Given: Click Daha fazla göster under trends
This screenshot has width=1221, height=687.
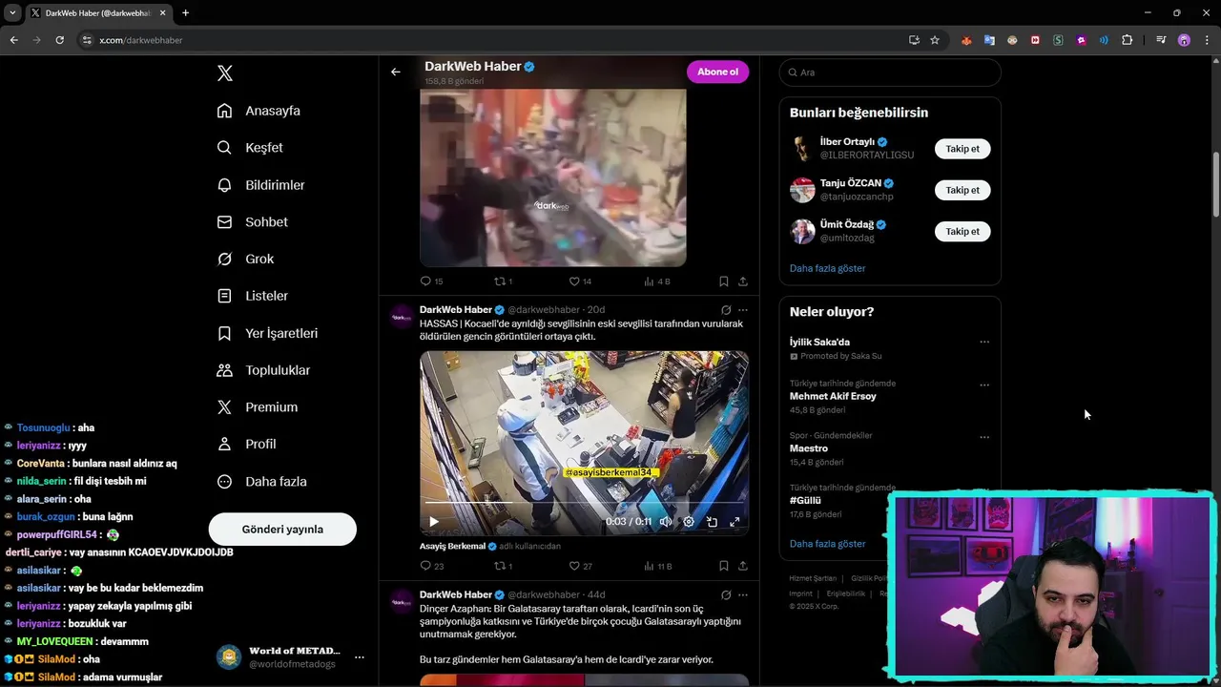Looking at the screenshot, I should pyautogui.click(x=827, y=544).
